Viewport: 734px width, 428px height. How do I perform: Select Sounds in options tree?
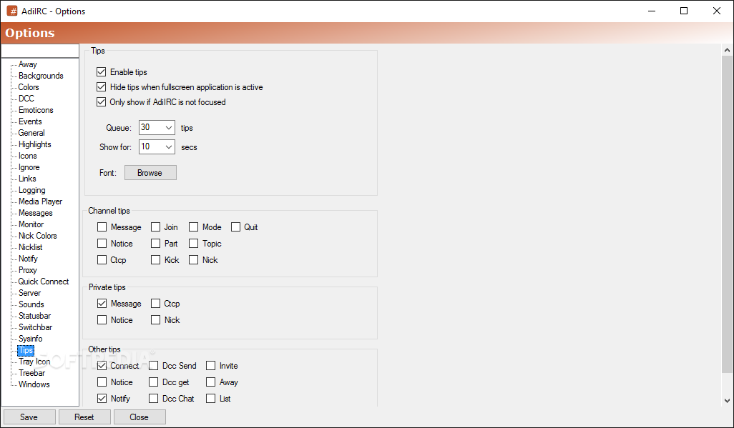(x=31, y=304)
